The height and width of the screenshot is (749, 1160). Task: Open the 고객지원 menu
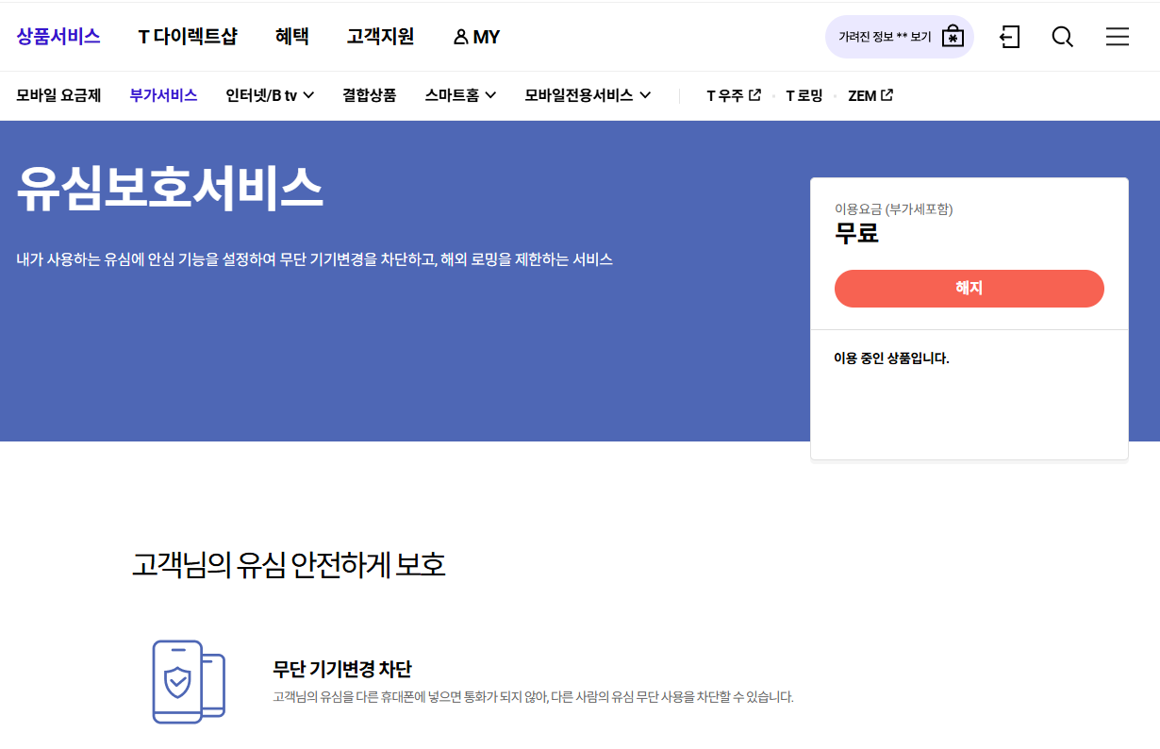pyautogui.click(x=380, y=36)
